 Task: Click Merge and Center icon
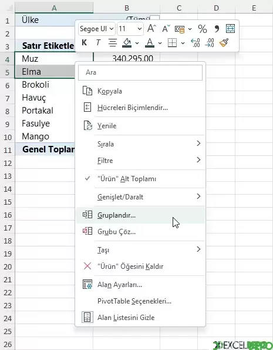point(230,29)
